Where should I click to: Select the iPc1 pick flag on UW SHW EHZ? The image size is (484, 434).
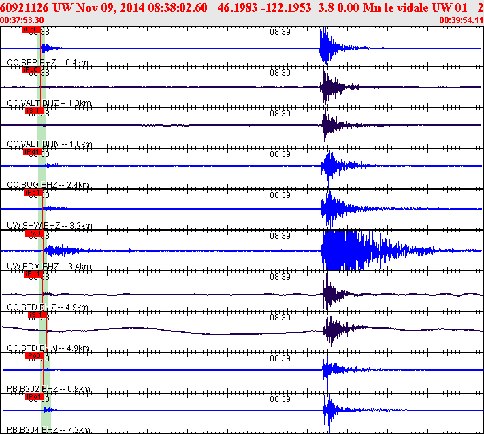(33, 193)
